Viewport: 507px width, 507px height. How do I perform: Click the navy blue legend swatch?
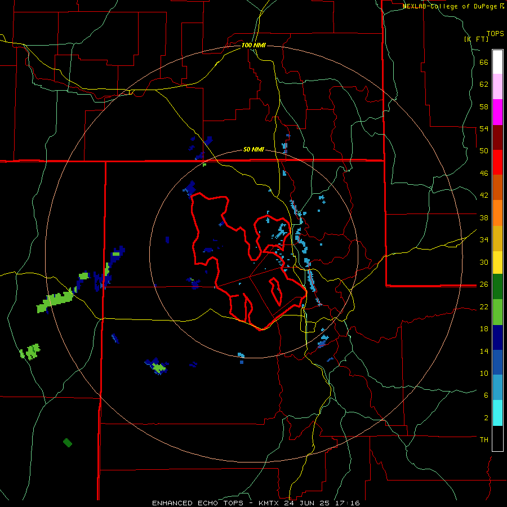[x=497, y=337]
